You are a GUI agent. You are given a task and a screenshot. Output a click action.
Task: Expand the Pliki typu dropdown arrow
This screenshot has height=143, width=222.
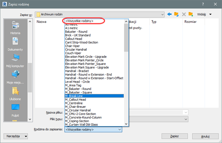tap(186, 119)
